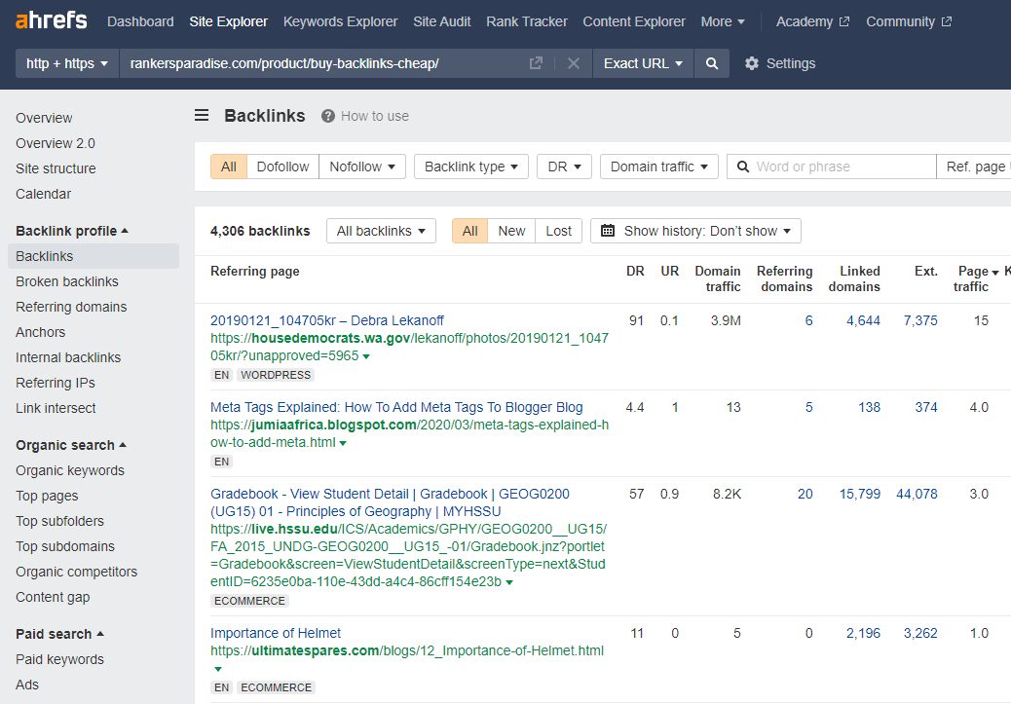Viewport: 1011px width, 704px height.
Task: Open Site Explorer tab
Action: pos(228,21)
